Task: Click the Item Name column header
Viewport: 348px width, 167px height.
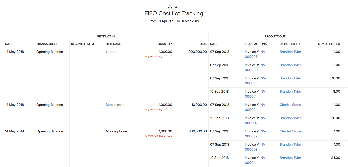Action: pyautogui.click(x=114, y=44)
